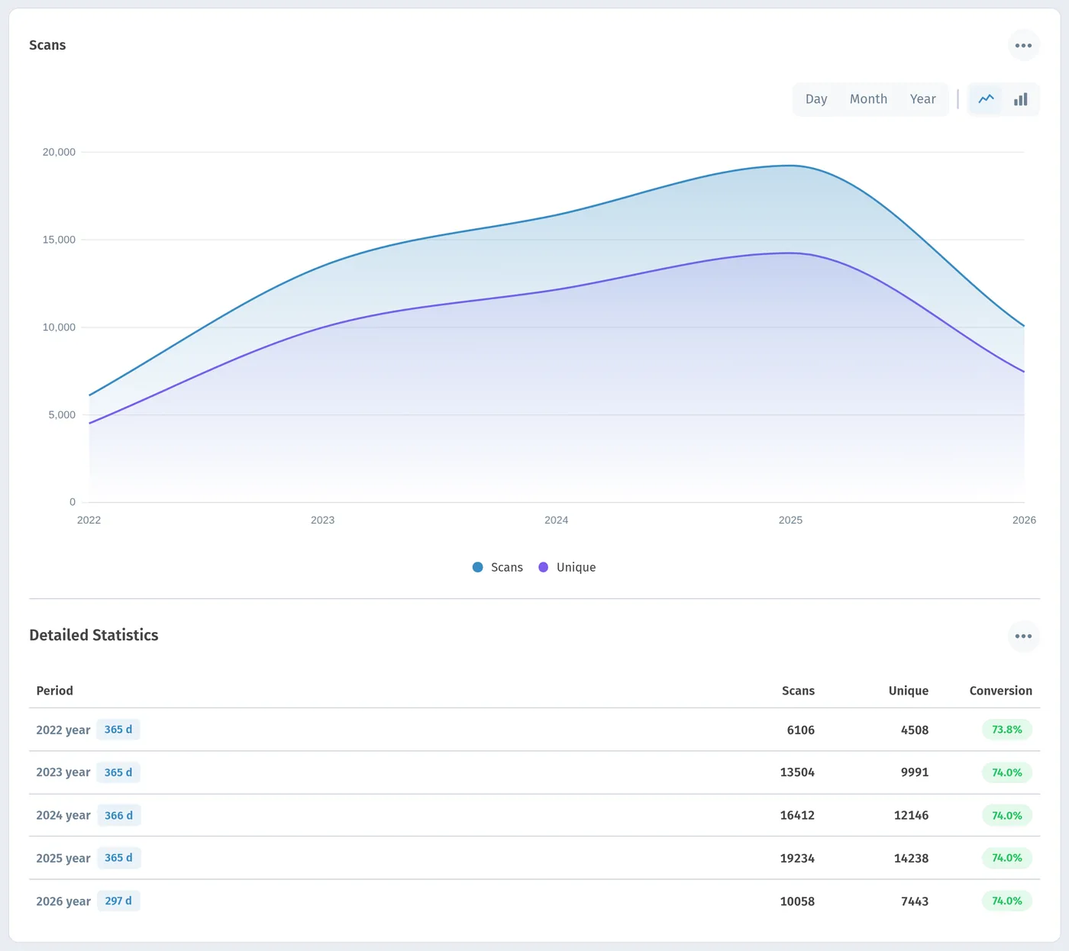This screenshot has height=951, width=1069.
Task: Click the Unique column header
Action: click(x=909, y=691)
